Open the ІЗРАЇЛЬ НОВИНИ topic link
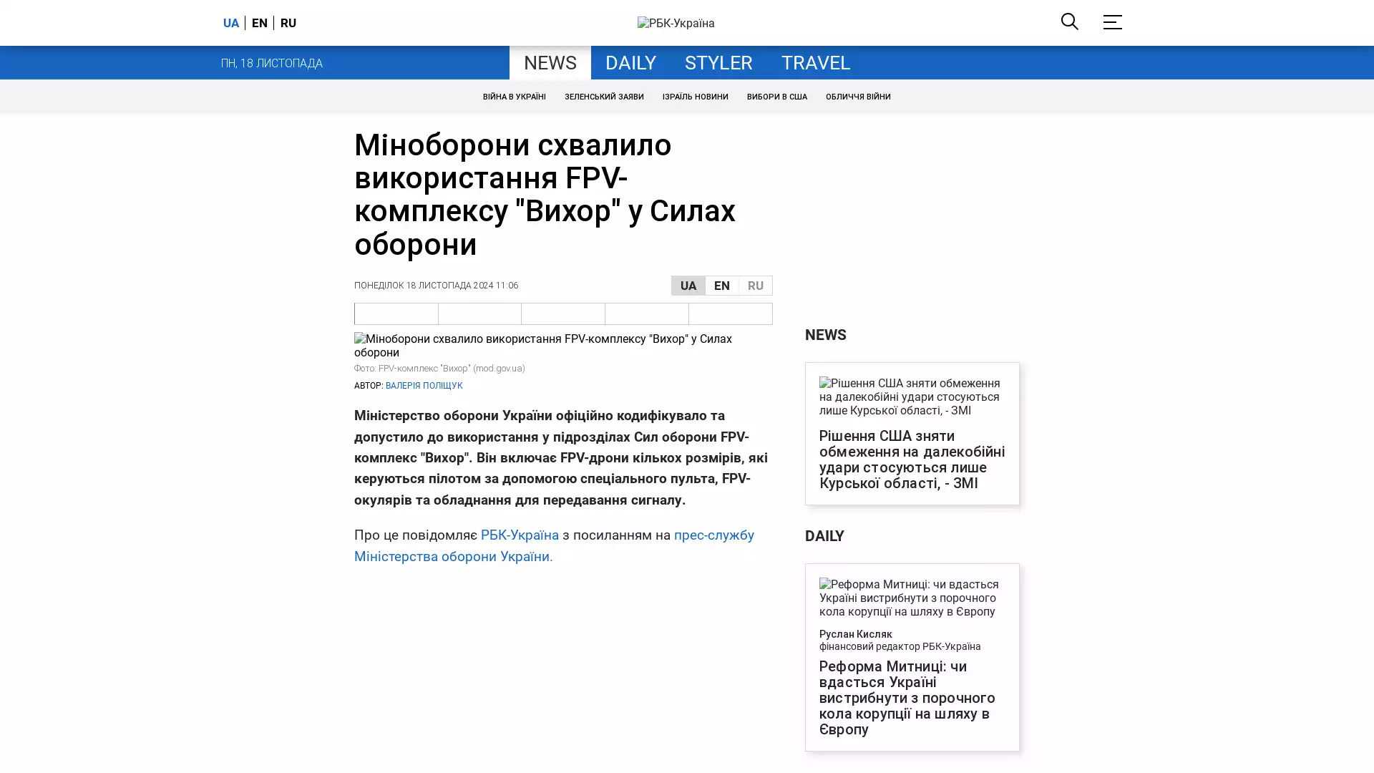This screenshot has height=773, width=1374. click(x=695, y=97)
